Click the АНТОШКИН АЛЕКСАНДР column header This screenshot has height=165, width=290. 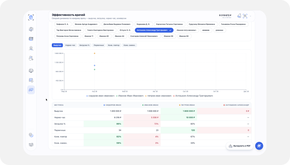pos(236,105)
